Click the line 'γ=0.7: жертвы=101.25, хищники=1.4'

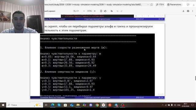(68, 90)
